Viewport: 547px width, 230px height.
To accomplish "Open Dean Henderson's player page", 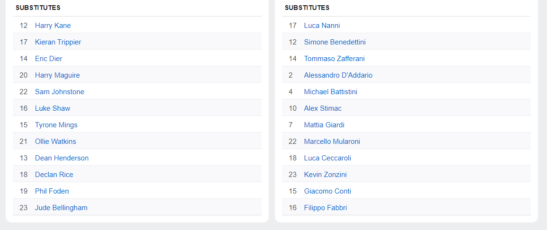I will [x=62, y=158].
